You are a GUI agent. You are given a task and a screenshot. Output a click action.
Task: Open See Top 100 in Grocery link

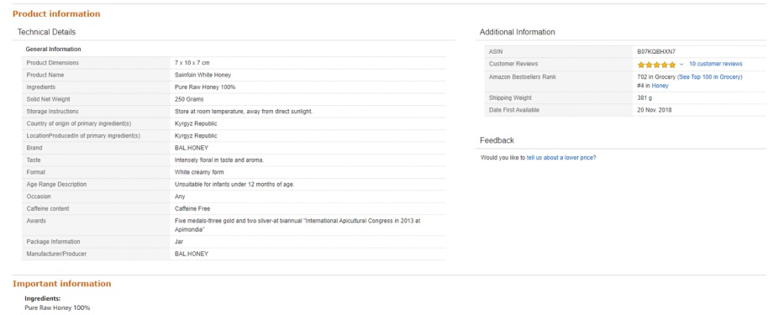(710, 77)
